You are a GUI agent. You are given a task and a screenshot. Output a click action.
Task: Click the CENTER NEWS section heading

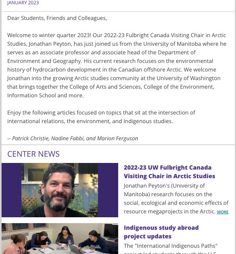33,154
